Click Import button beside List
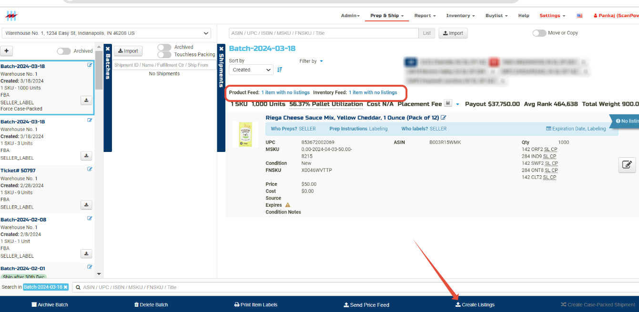This screenshot has width=639, height=312. [x=453, y=33]
